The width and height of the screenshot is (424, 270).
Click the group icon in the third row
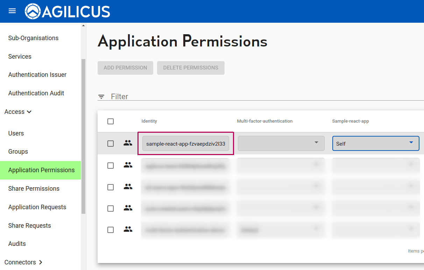pos(128,187)
